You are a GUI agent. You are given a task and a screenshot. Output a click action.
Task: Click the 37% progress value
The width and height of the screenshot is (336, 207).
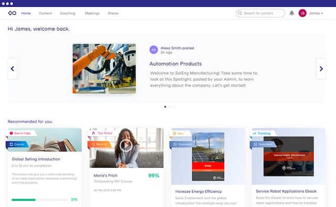74,200
